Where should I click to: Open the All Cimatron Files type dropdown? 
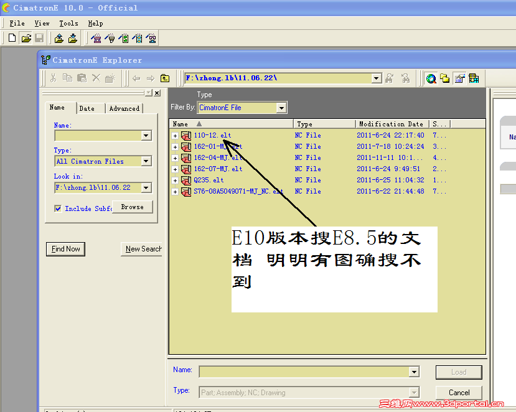tap(146, 161)
